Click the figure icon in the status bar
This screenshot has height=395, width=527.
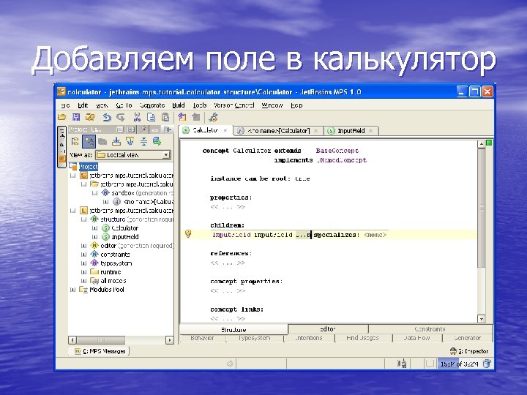[402, 364]
